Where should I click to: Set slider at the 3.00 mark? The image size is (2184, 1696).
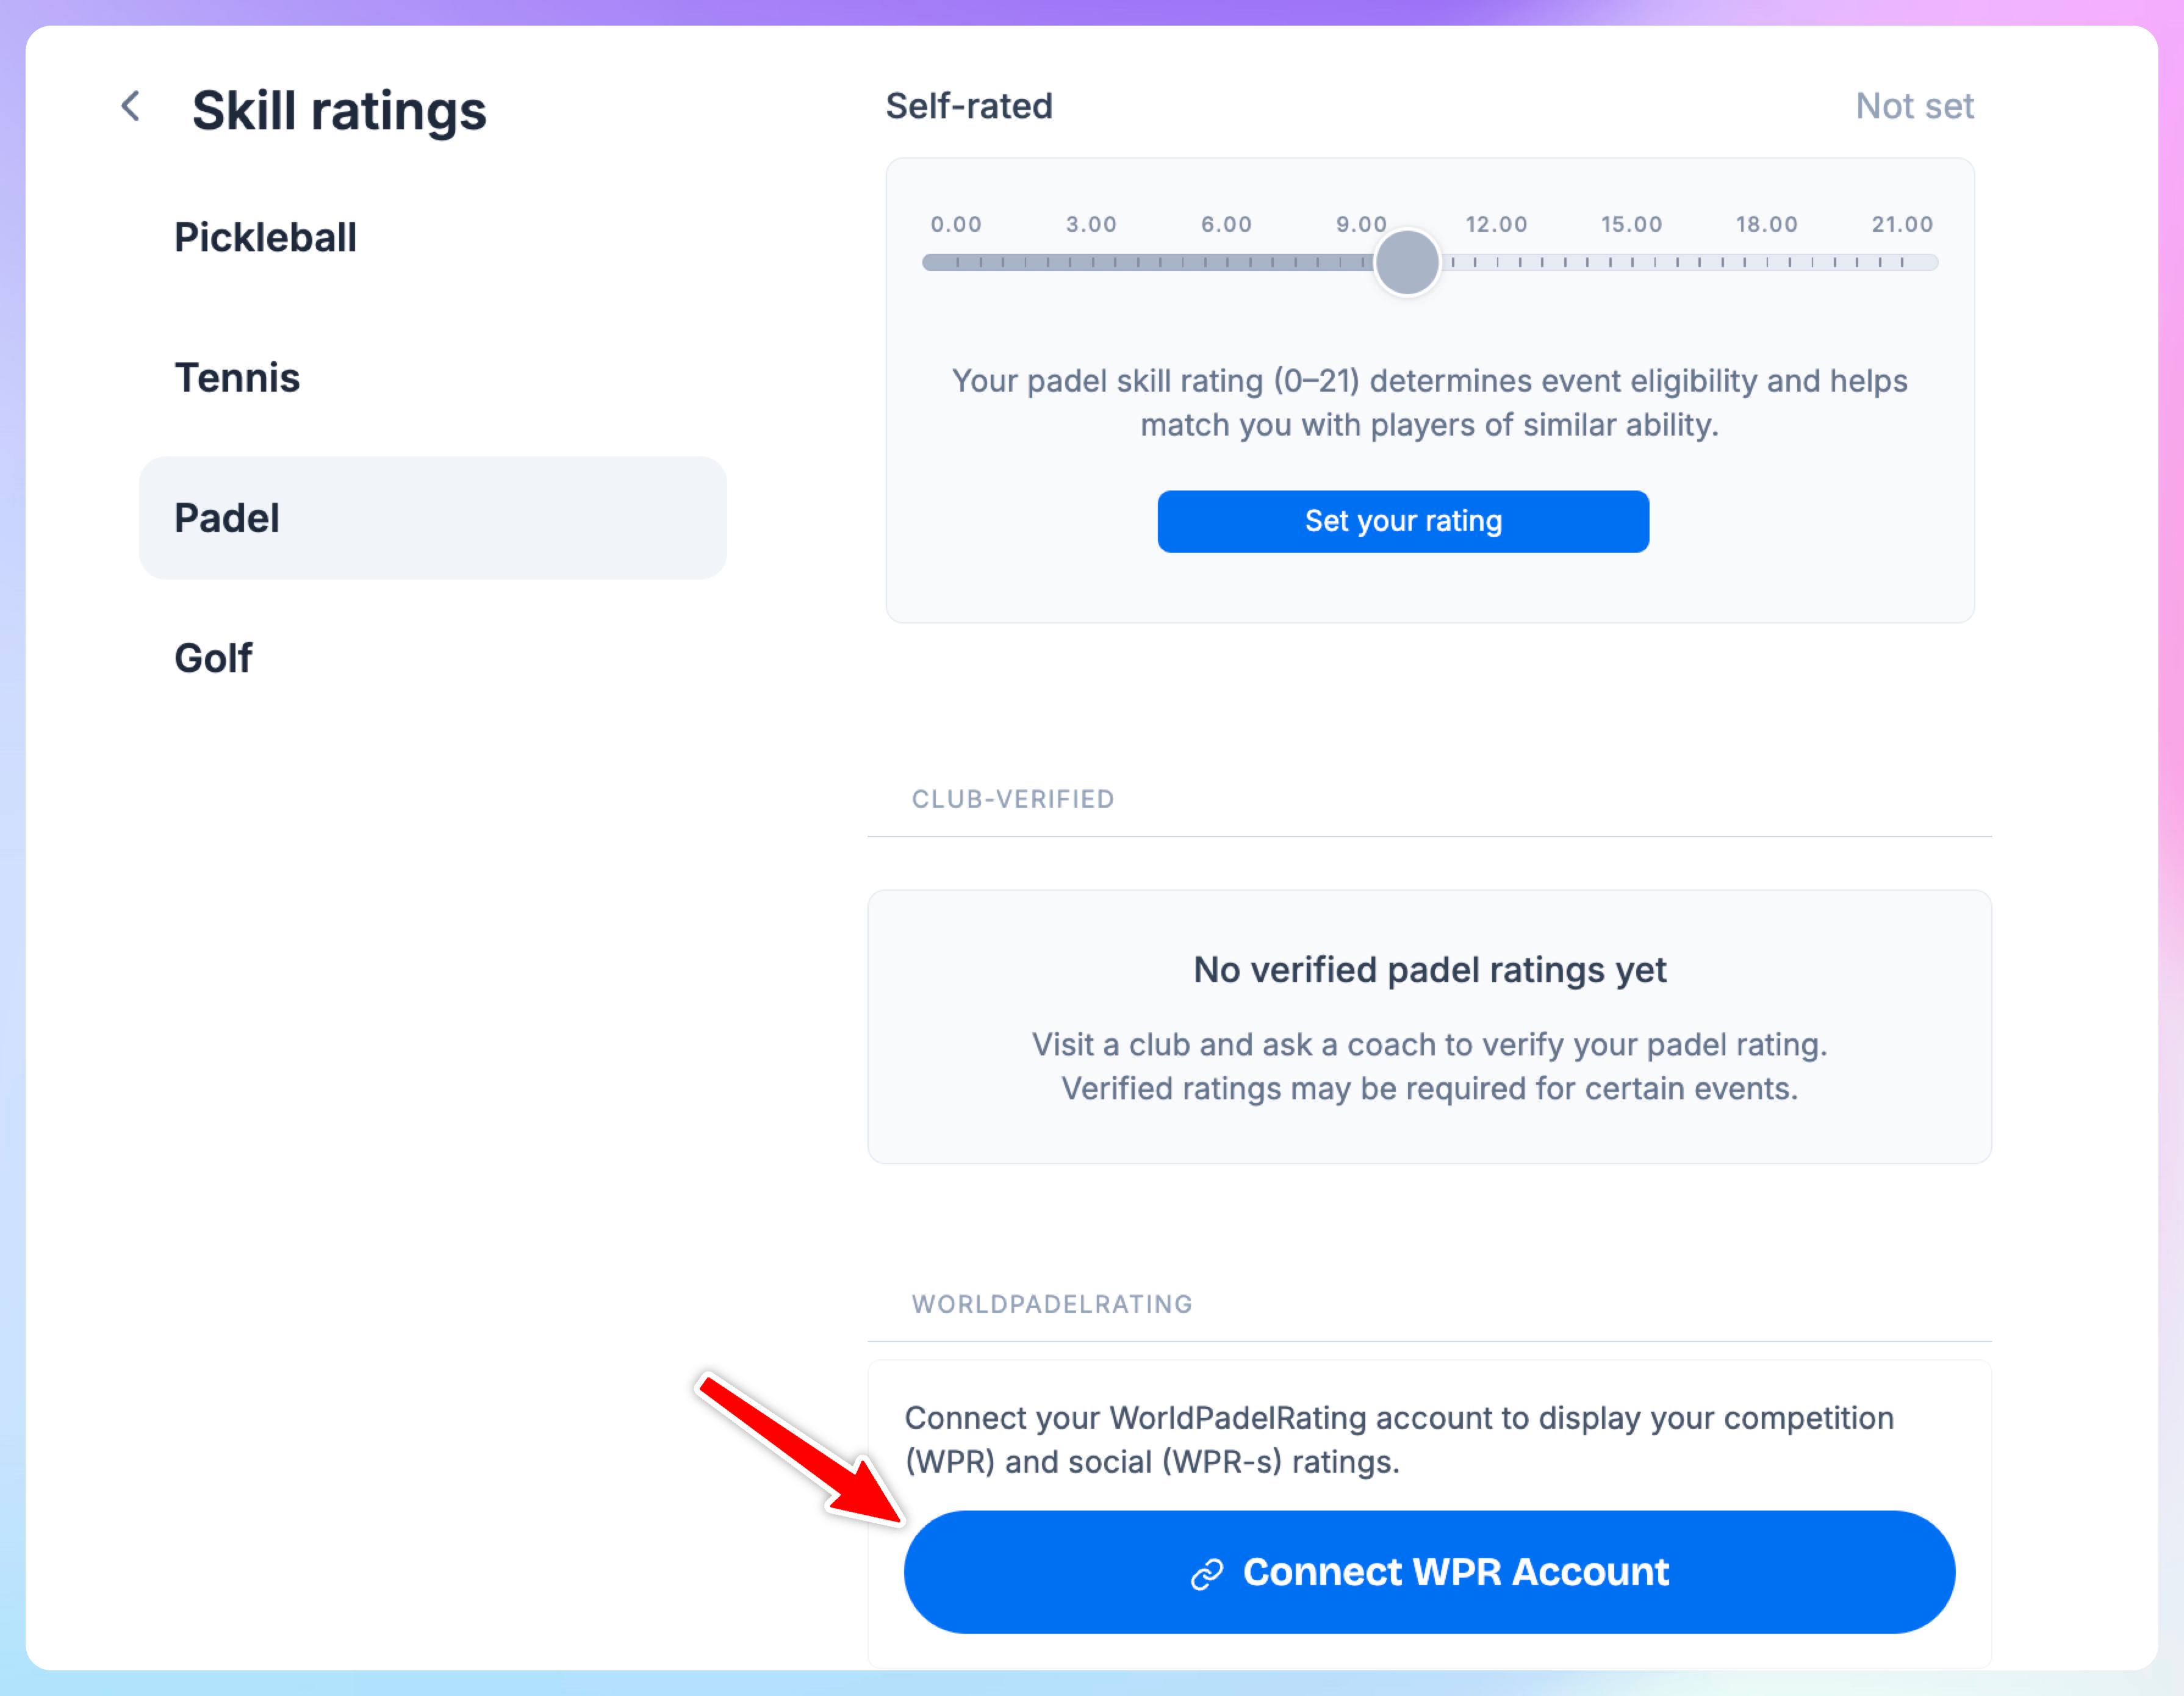(x=1091, y=262)
